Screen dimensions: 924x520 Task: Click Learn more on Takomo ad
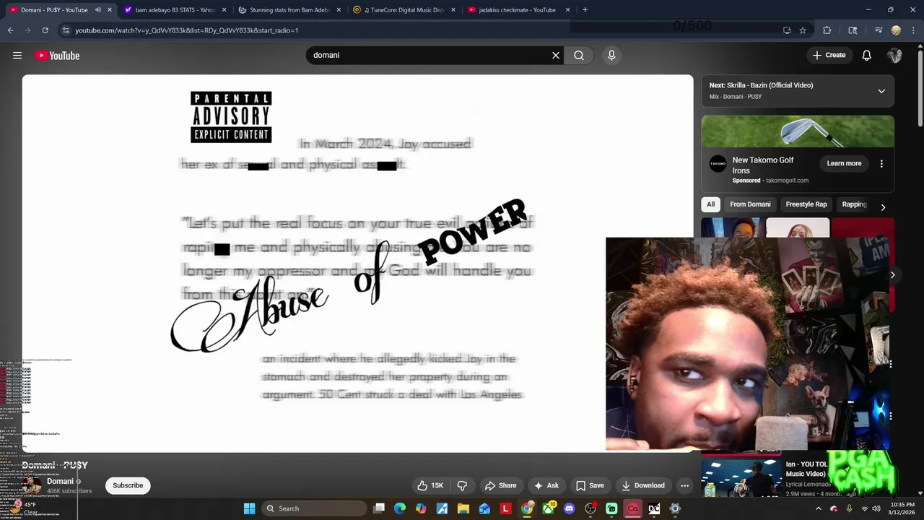(x=844, y=163)
